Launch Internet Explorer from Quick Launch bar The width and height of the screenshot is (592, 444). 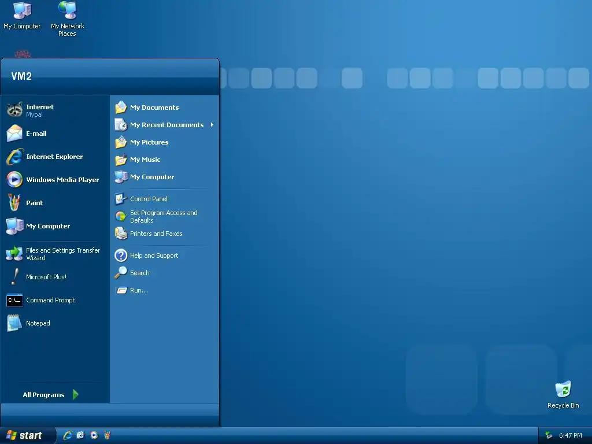pyautogui.click(x=68, y=435)
